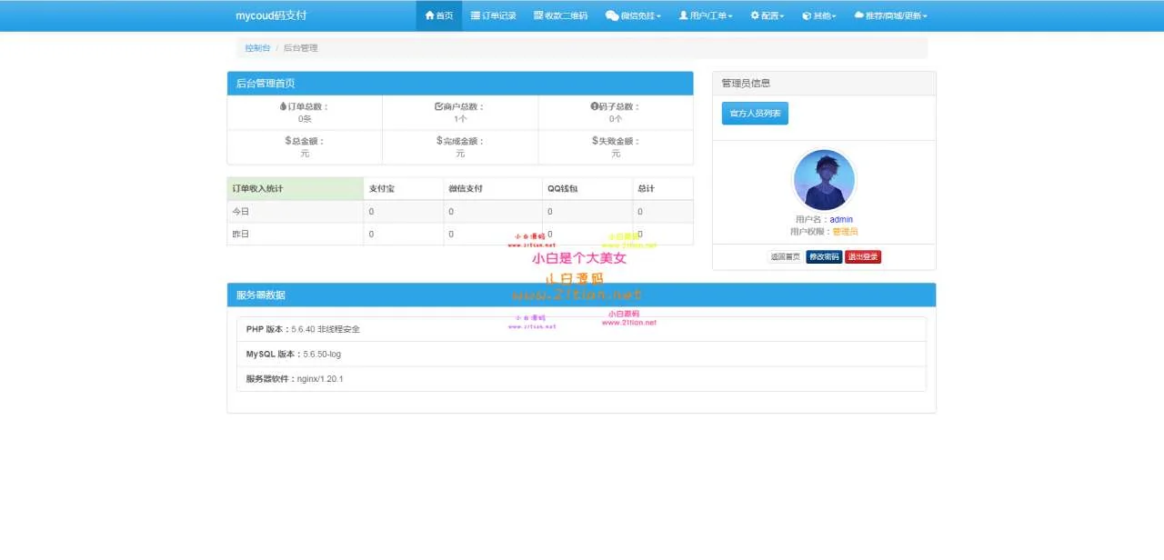The image size is (1164, 560).
Task: Click the WeChat bubble icon in navbar
Action: [612, 15]
